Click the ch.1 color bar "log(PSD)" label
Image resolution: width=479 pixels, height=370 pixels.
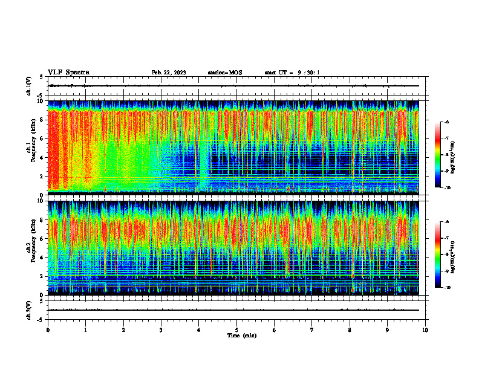pos(453,158)
